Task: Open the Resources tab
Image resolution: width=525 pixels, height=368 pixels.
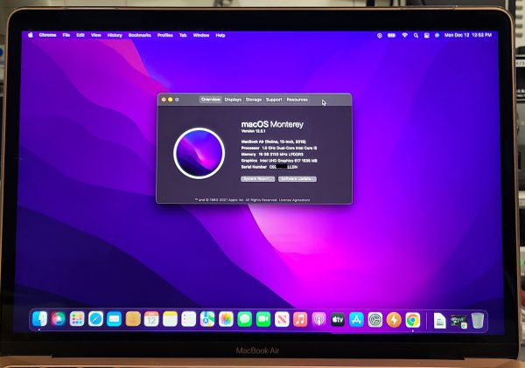Action: 297,100
